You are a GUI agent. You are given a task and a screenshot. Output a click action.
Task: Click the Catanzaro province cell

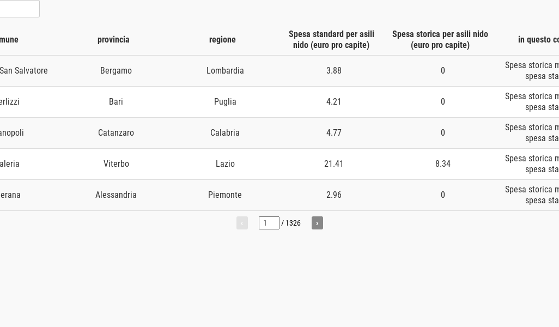(x=116, y=133)
